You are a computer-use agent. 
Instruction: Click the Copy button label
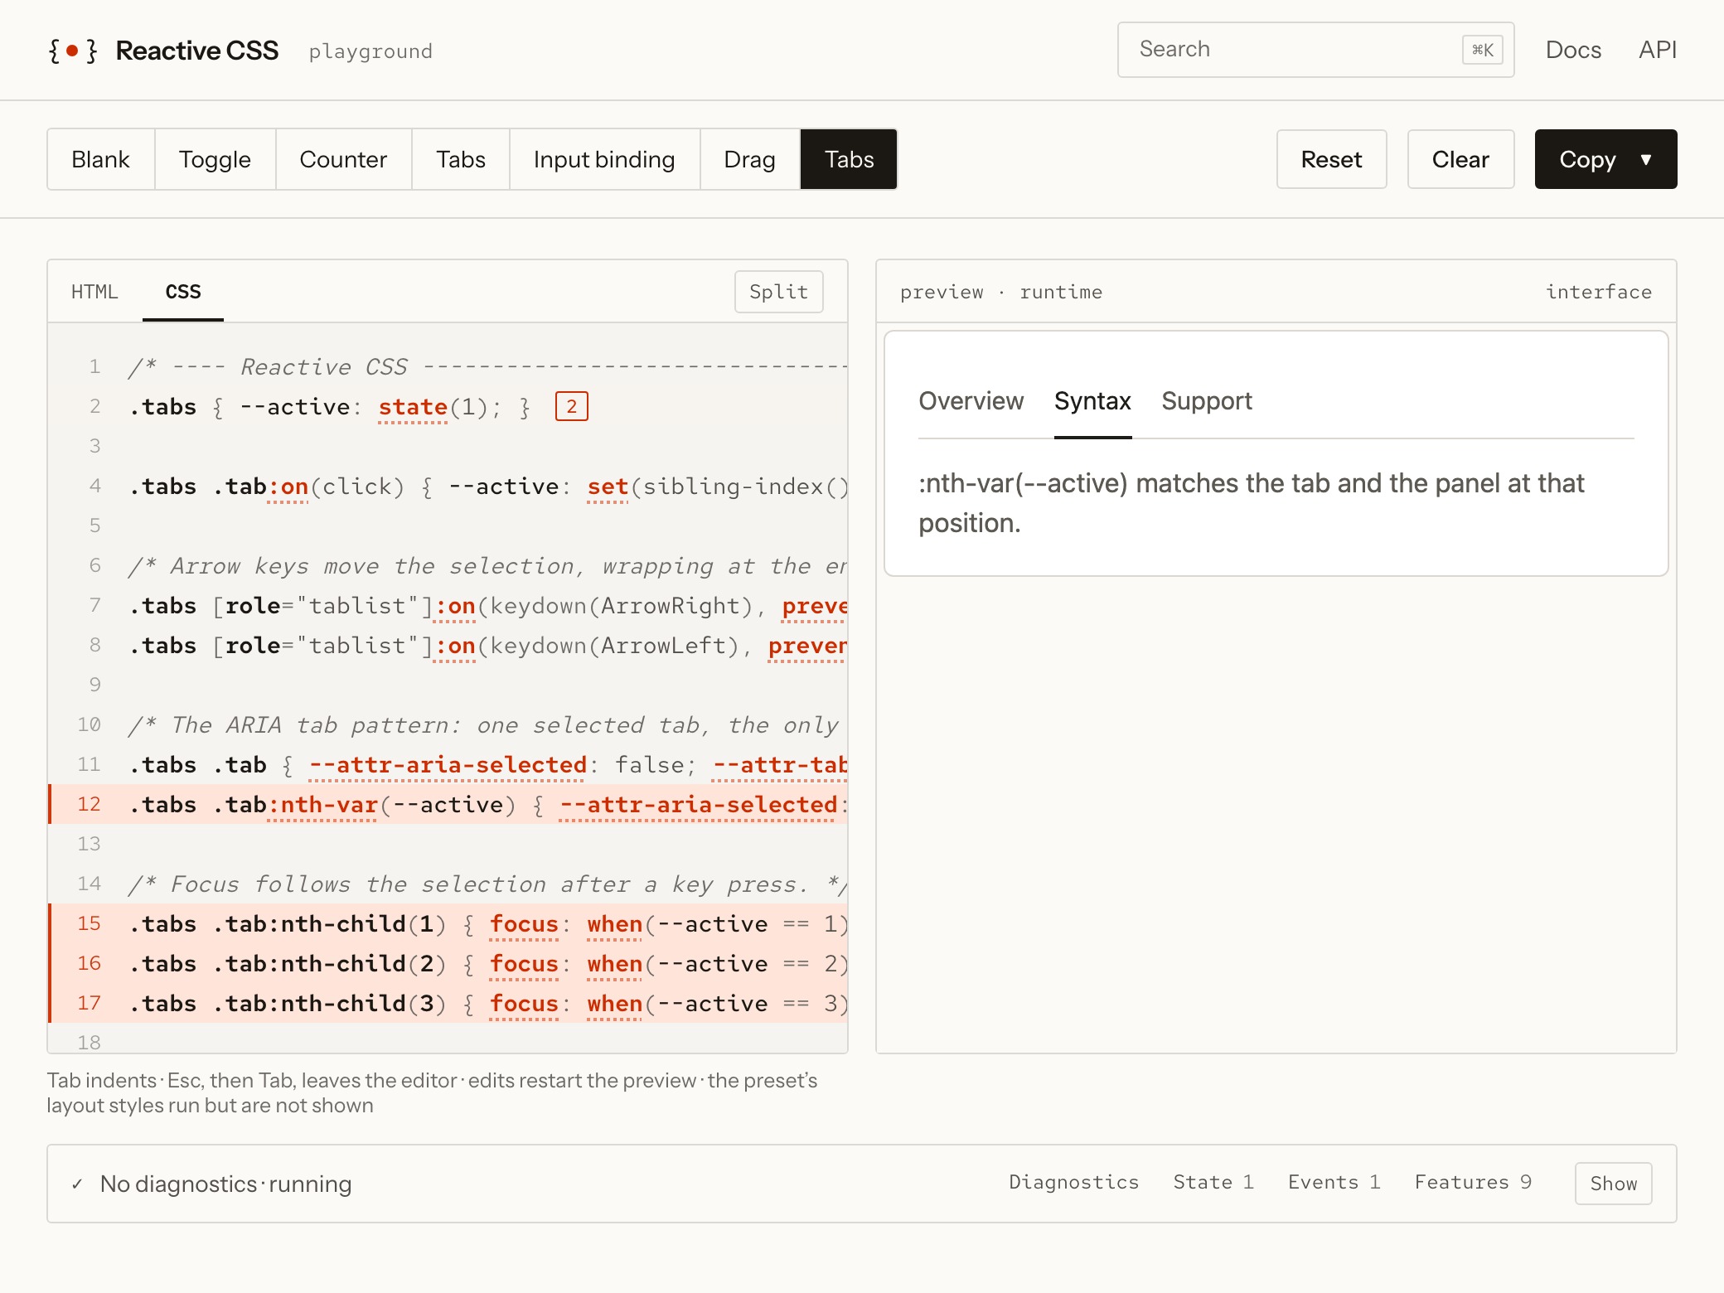click(1588, 159)
